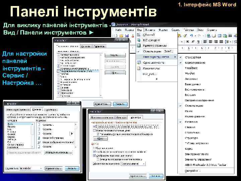Open the Файл menu
241x181 pixels.
coord(118,30)
